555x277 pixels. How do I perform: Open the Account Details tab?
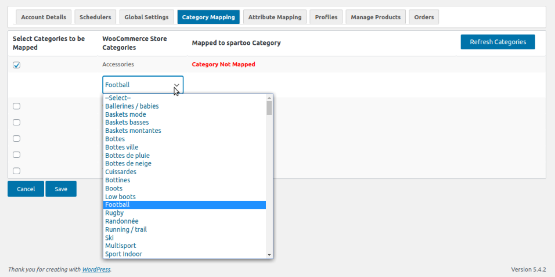point(44,17)
